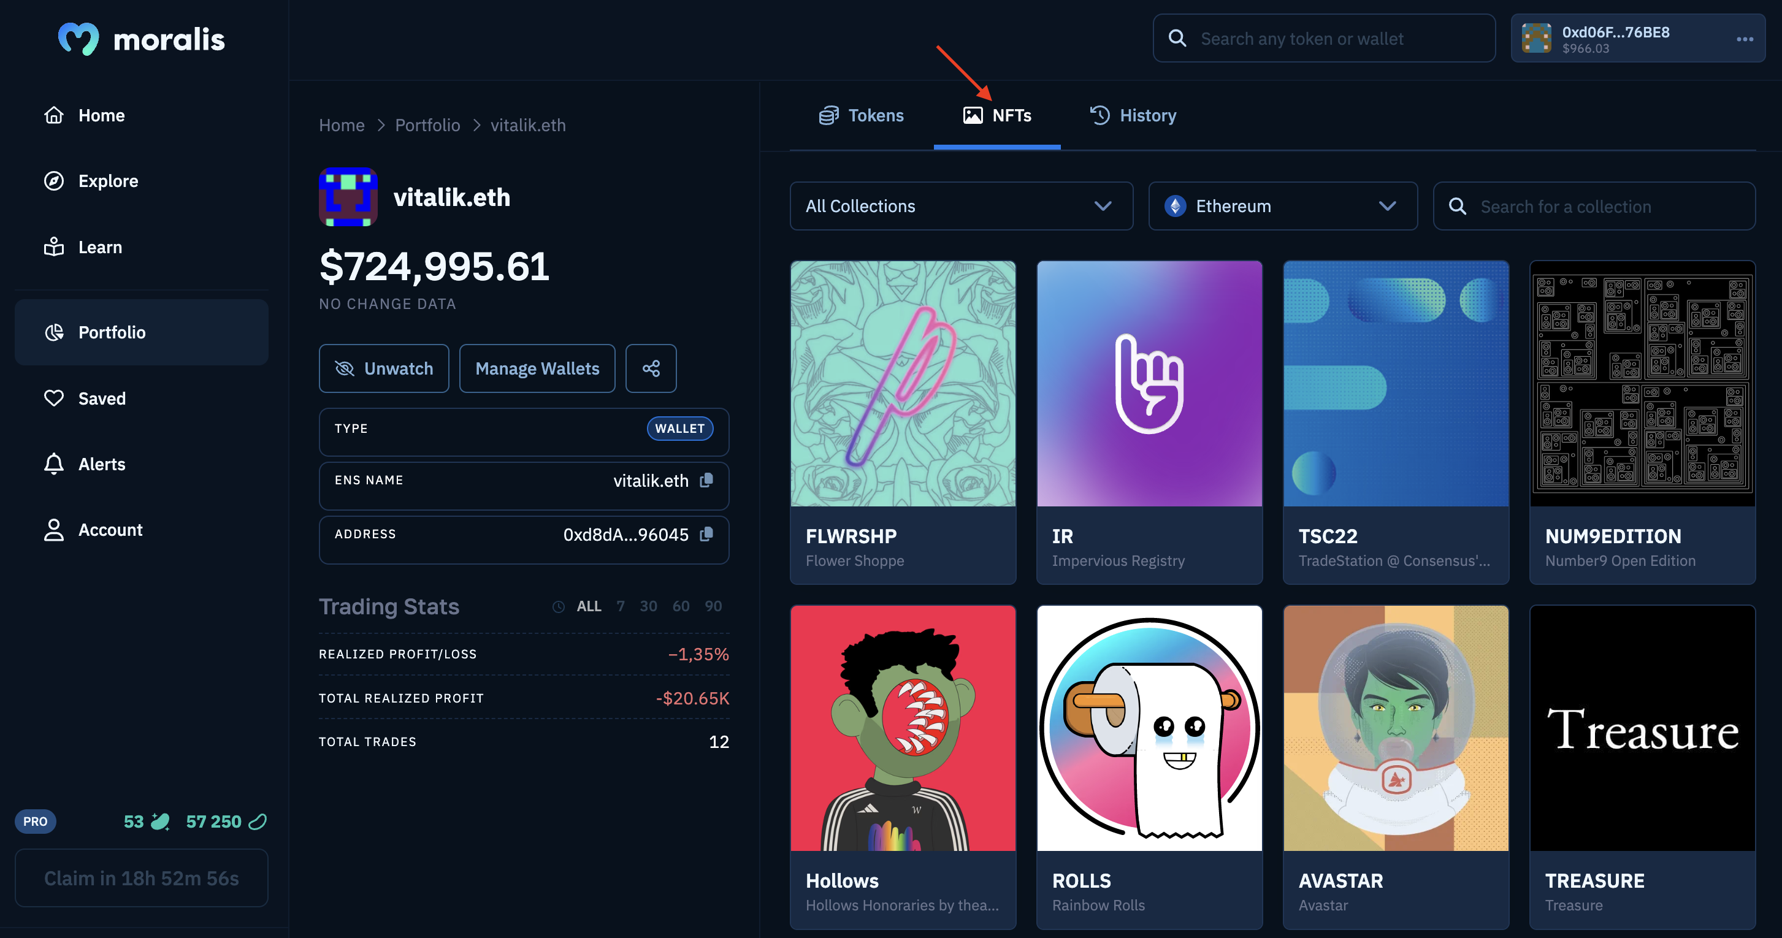Unwatch this wallet
Screen dimensions: 1782x938
tap(384, 368)
